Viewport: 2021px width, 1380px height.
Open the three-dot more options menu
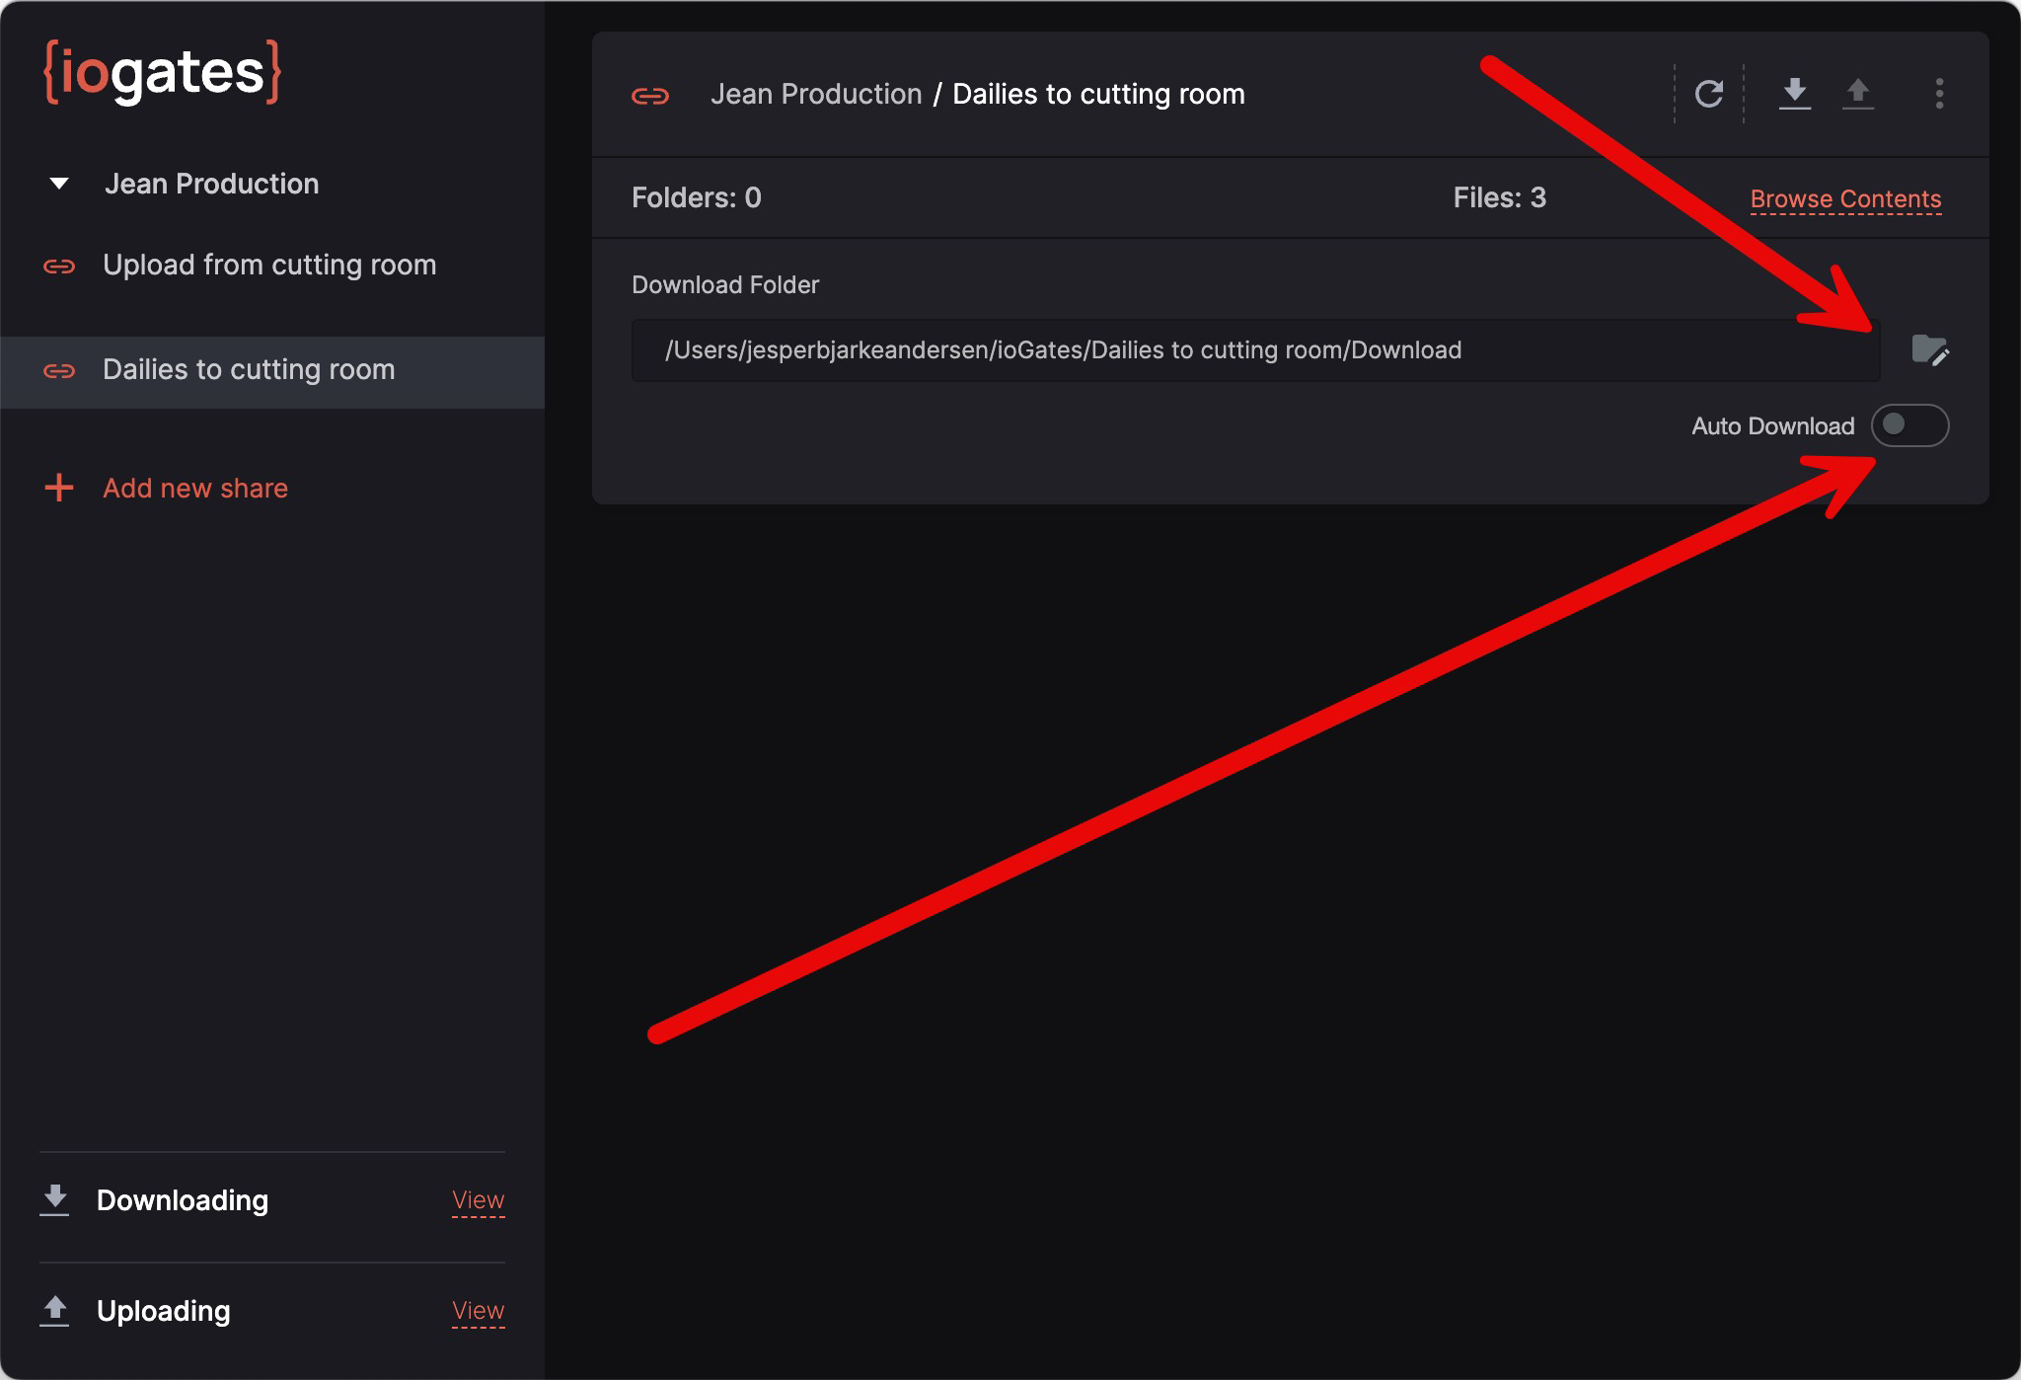tap(1939, 94)
